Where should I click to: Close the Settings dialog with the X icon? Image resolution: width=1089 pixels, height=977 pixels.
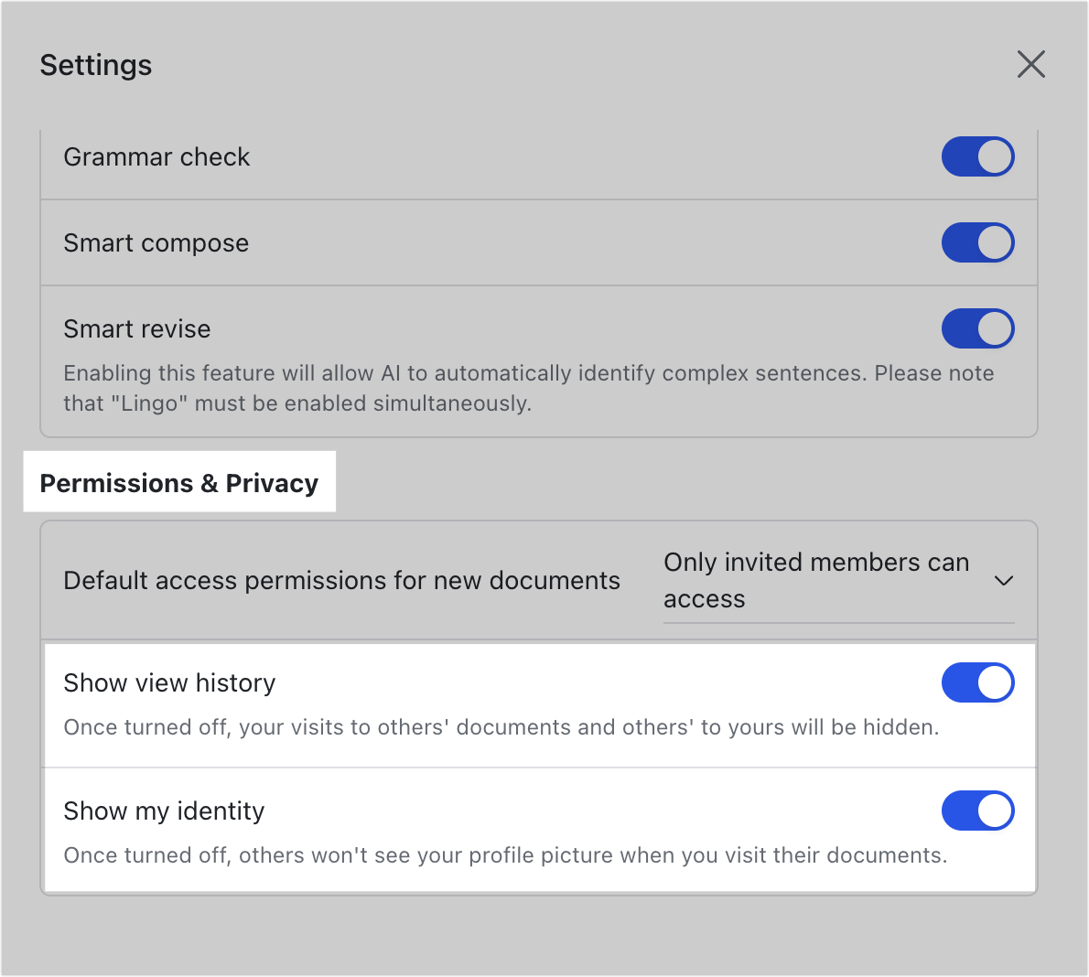1031,64
